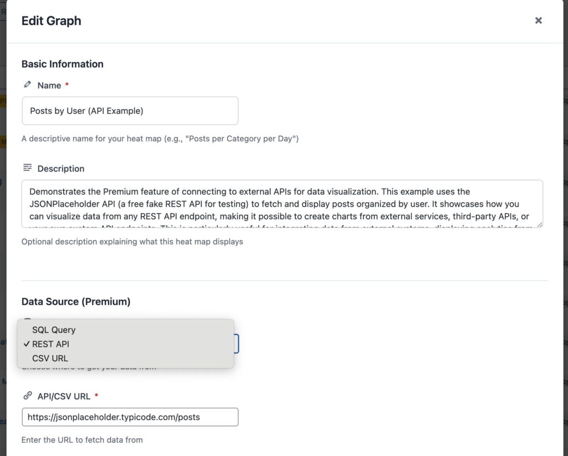Viewport: 568px width, 456px height.
Task: Close the Edit Graph dialog
Action: click(x=538, y=21)
